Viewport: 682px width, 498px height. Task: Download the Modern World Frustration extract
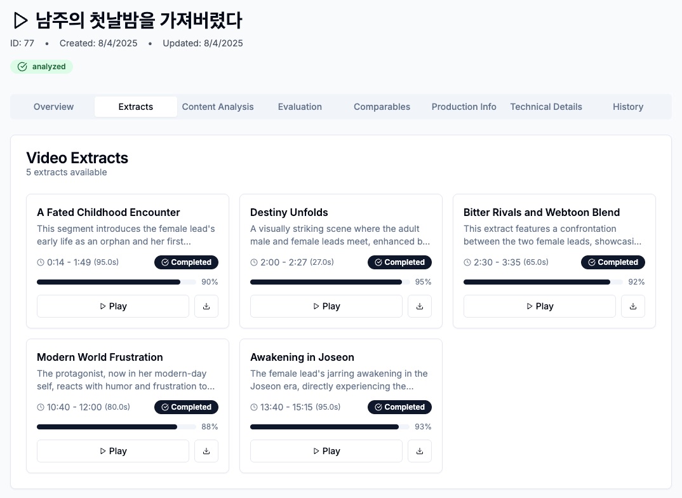click(206, 451)
